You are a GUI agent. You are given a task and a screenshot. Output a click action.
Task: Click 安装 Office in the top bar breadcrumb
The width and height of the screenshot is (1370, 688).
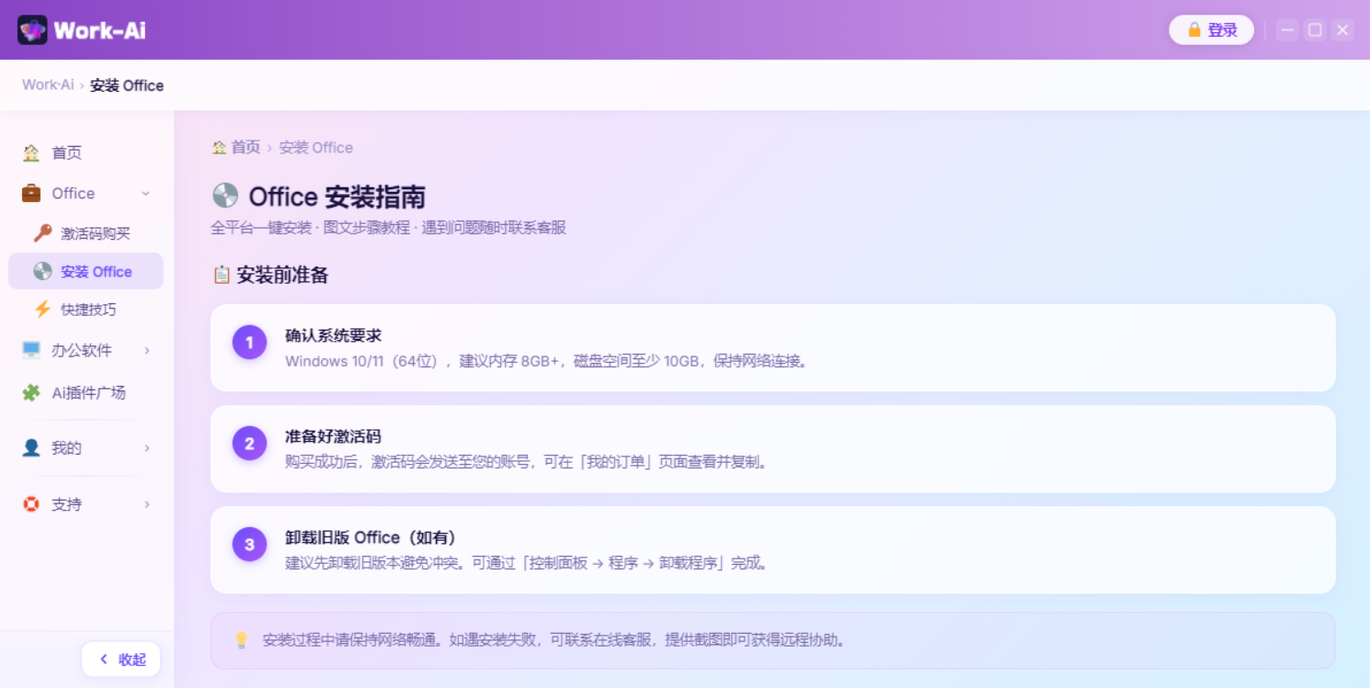pyautogui.click(x=127, y=85)
